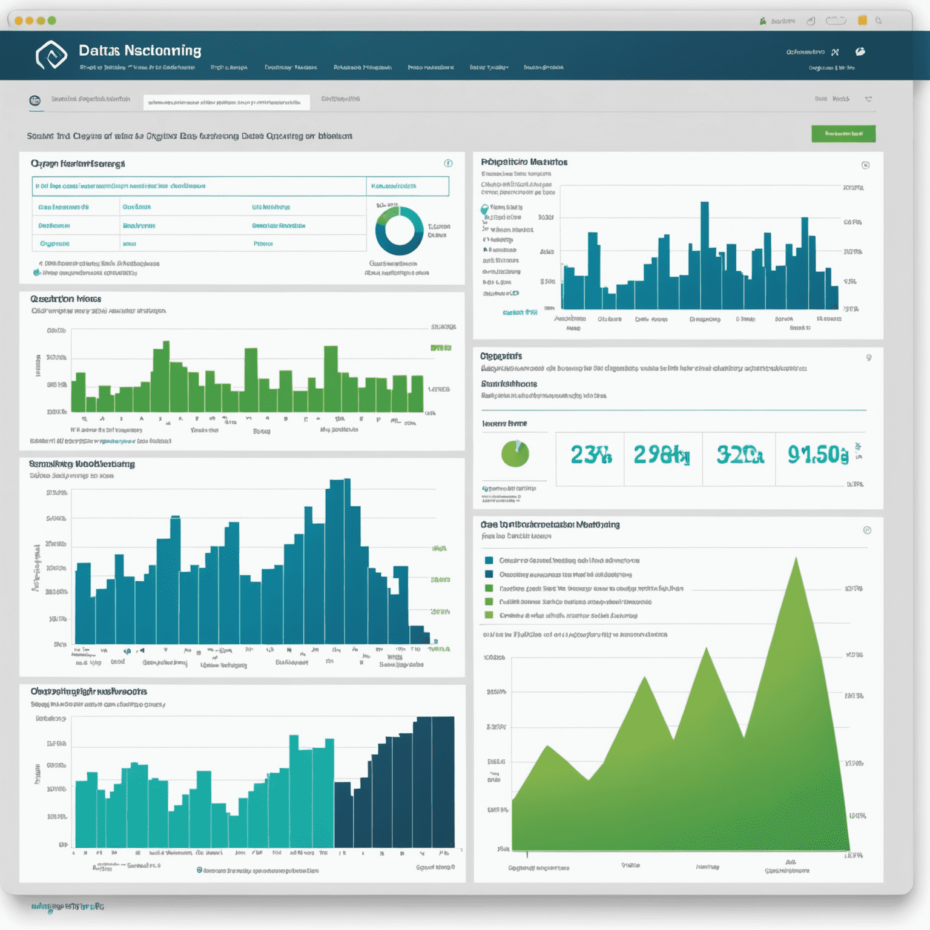This screenshot has height=930, width=930.
Task: Click the small teal icon under the green pie
Action: pyautogui.click(x=485, y=489)
